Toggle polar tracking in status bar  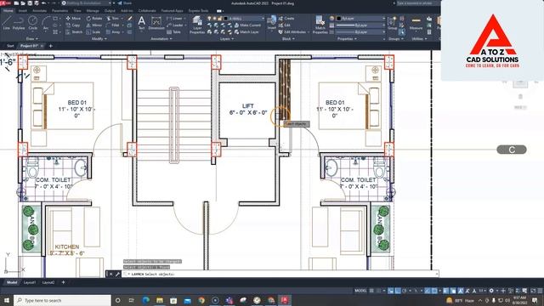tap(405, 291)
